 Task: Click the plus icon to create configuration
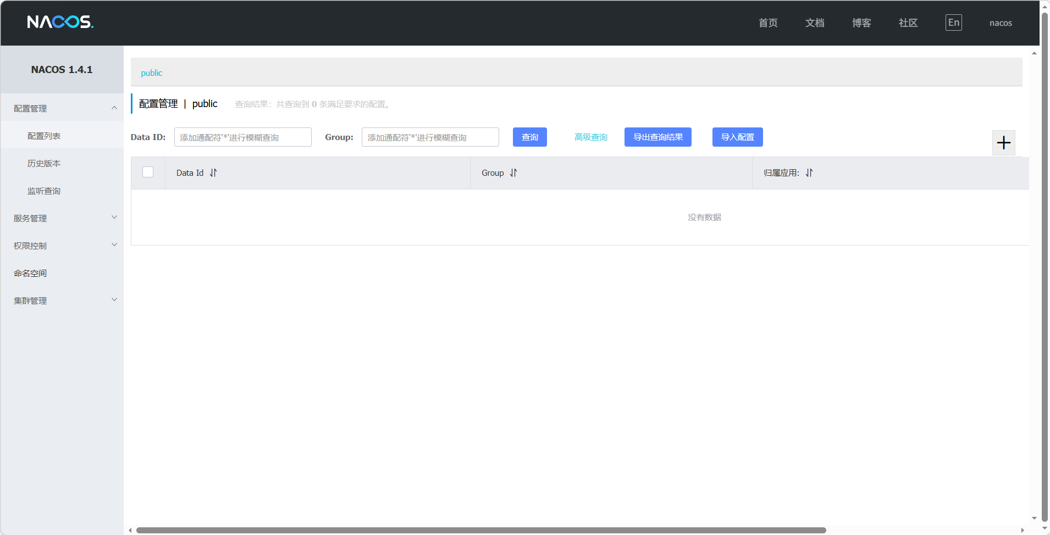click(x=1004, y=143)
